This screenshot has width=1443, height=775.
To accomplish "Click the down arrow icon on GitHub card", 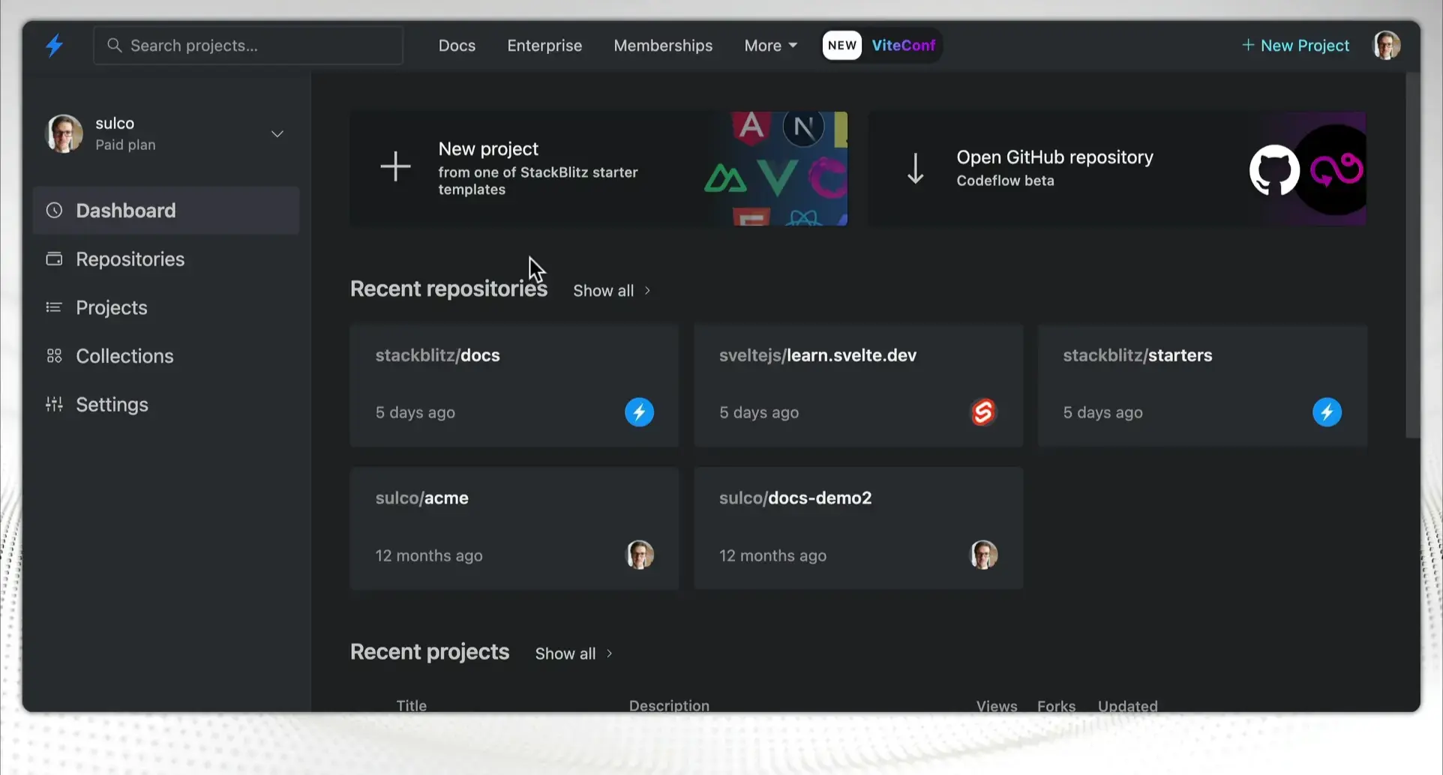I will point(915,168).
